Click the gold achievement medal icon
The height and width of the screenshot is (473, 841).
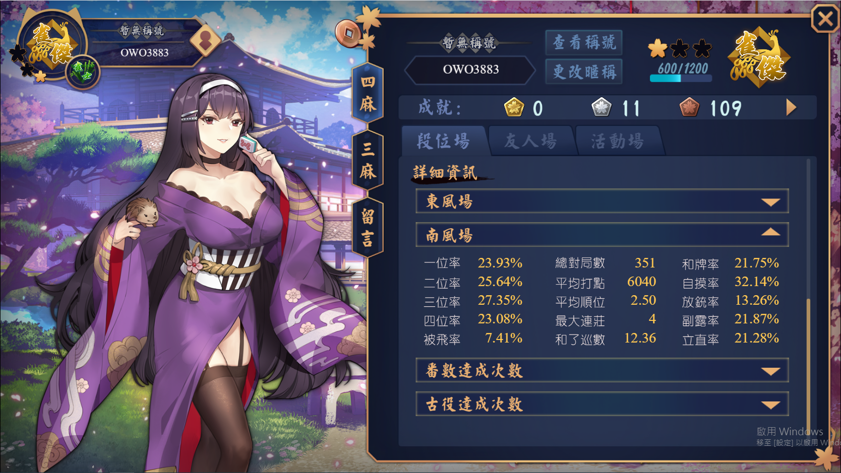514,107
